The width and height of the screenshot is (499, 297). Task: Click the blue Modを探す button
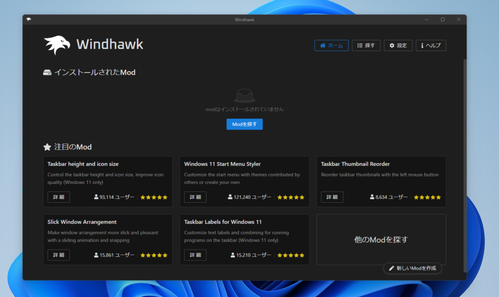pyautogui.click(x=244, y=124)
